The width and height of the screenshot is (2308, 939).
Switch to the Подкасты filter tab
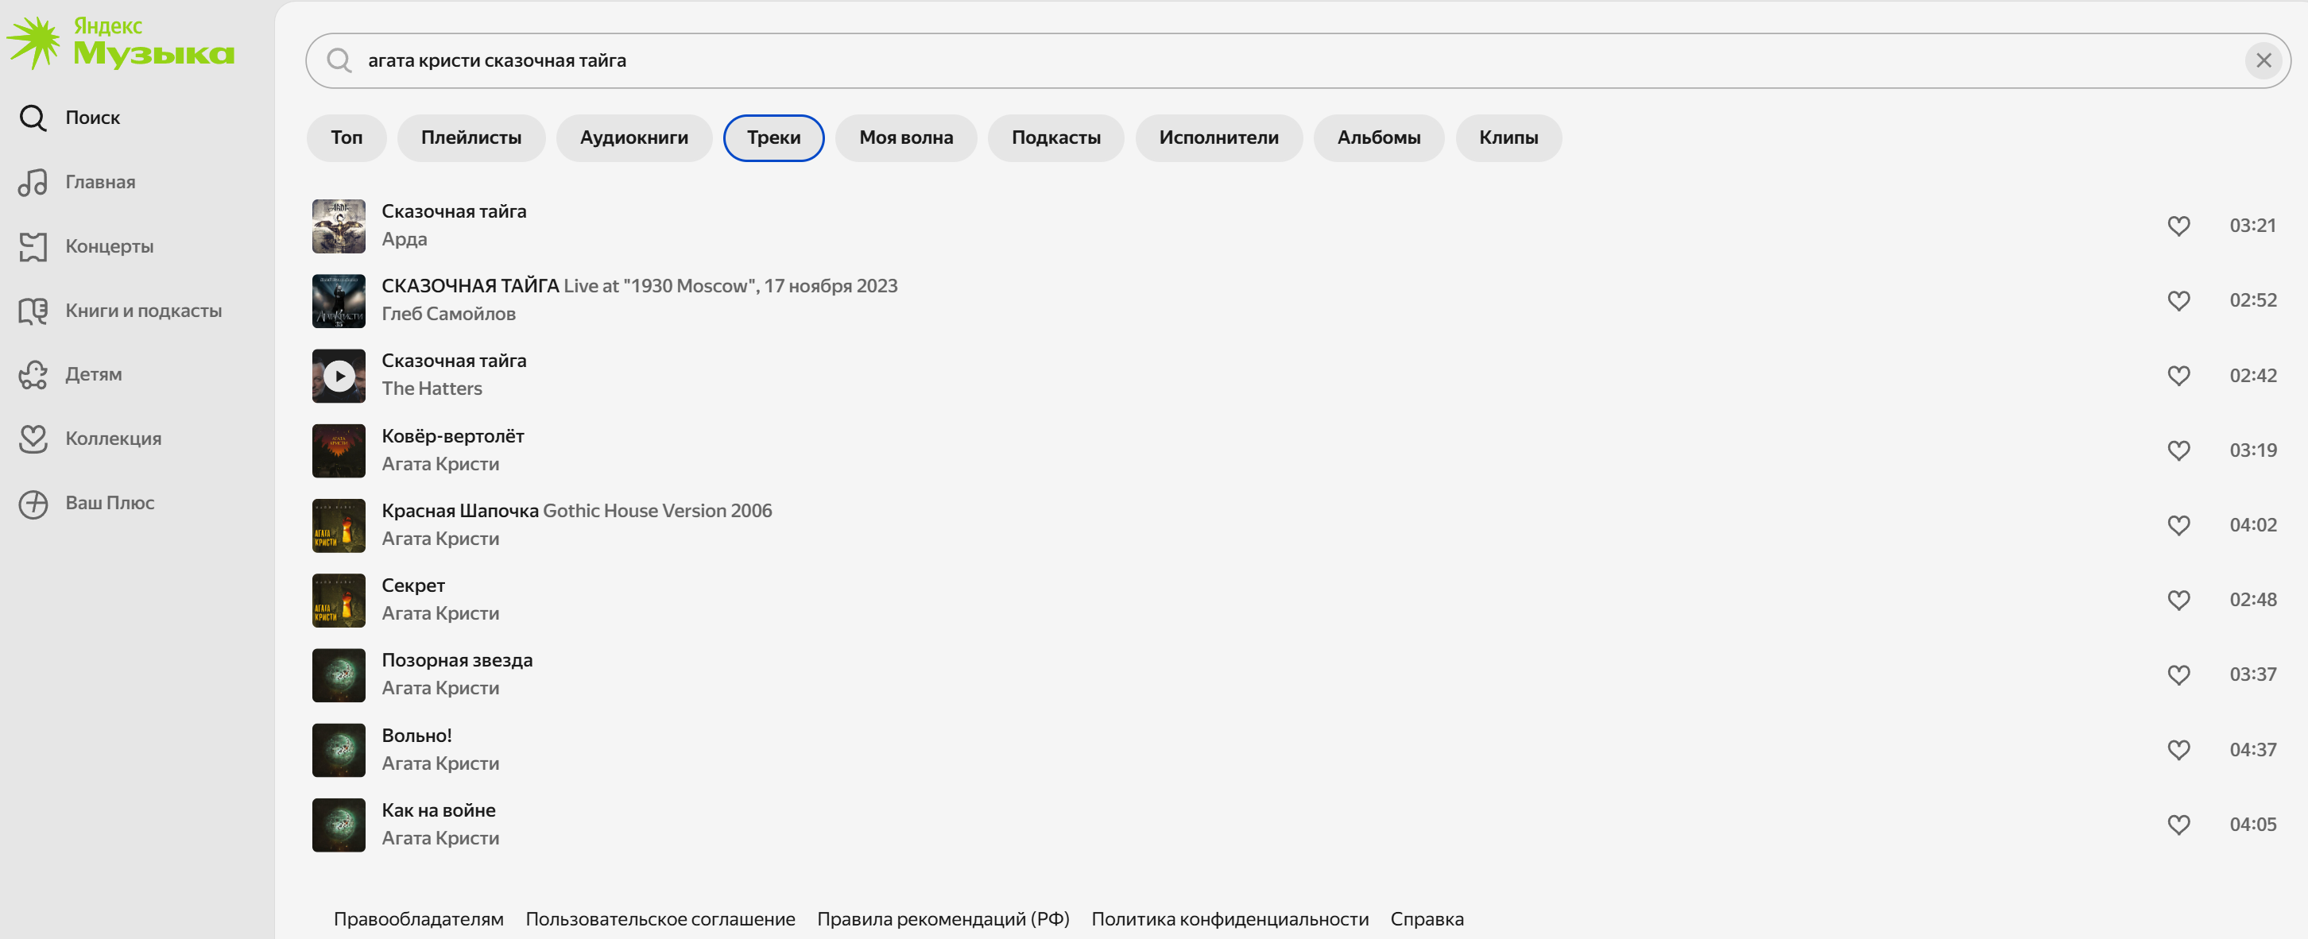point(1056,138)
